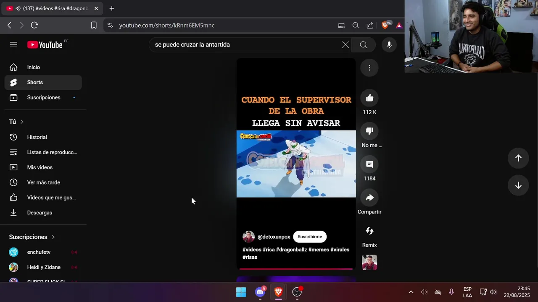This screenshot has width=538, height=302.
Task: Reload the page
Action: click(34, 25)
